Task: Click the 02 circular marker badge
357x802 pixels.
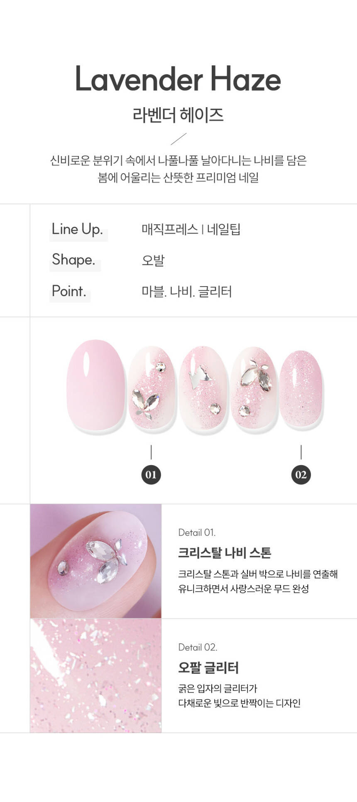Action: click(301, 474)
